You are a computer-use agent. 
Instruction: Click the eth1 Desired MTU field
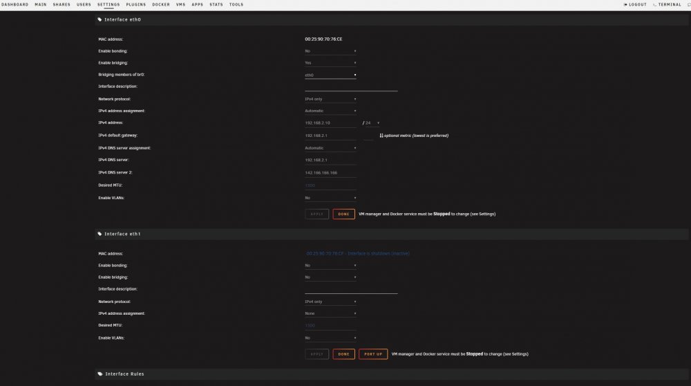coord(330,326)
